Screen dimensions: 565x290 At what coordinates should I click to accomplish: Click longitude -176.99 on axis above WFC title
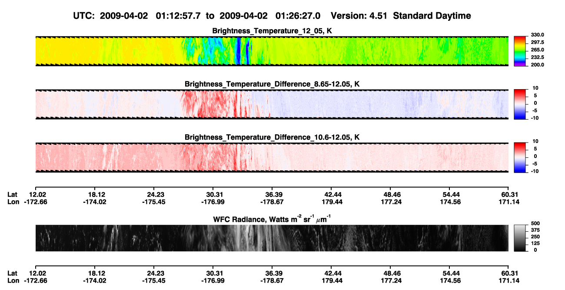point(213,202)
